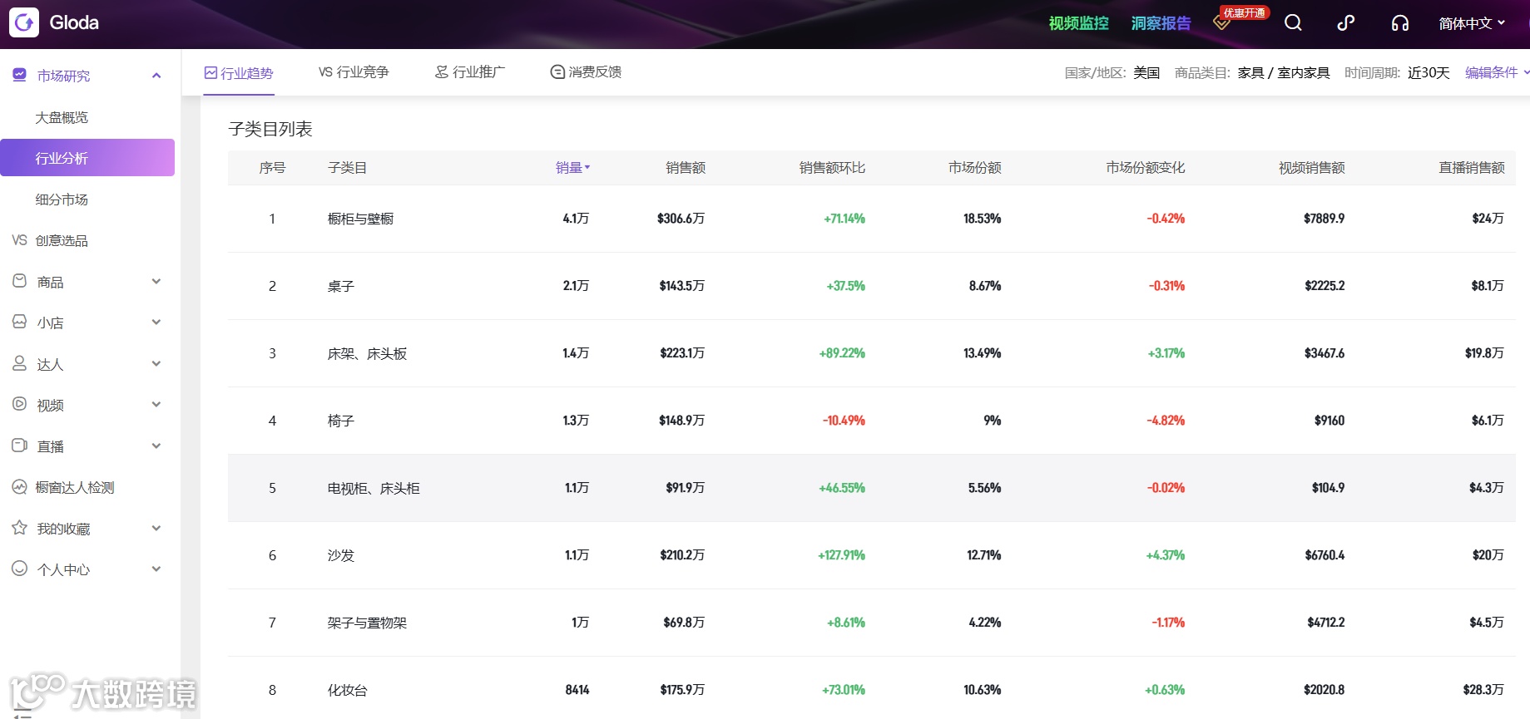The height and width of the screenshot is (719, 1530).
Task: Click the 化妆台 subcategory name
Action: coord(347,690)
